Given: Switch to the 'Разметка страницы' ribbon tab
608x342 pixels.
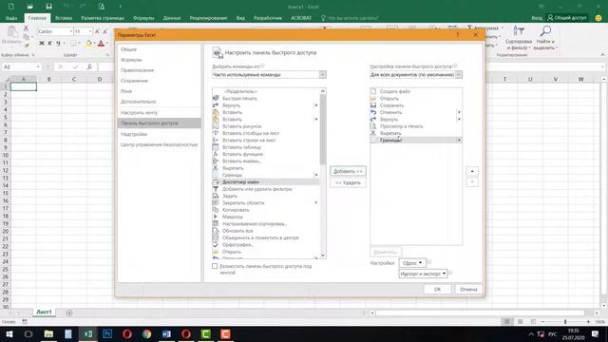Looking at the screenshot, I should 103,18.
